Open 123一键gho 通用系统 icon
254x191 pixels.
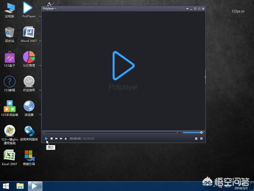point(10,135)
